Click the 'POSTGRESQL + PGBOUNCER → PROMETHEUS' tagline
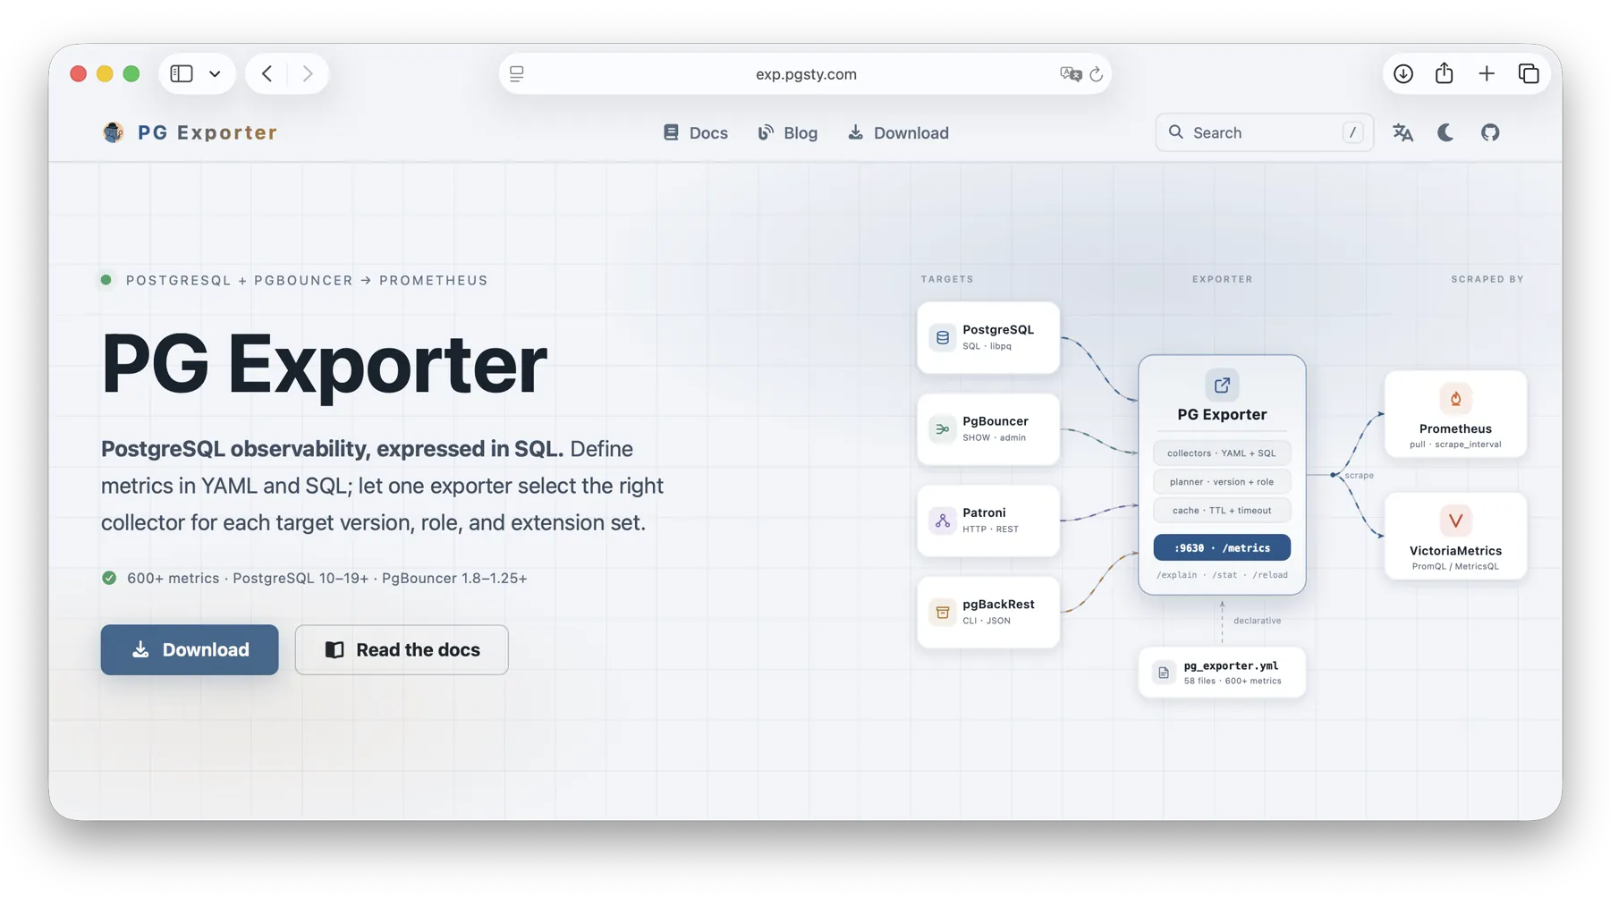Viewport: 1610px width, 906px height. click(x=307, y=280)
